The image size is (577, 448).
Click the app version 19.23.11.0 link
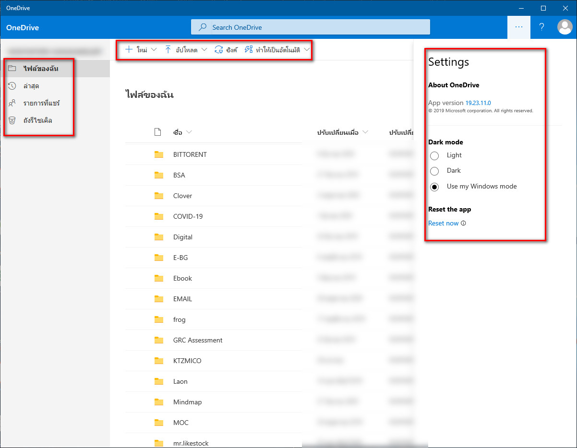[x=478, y=103]
